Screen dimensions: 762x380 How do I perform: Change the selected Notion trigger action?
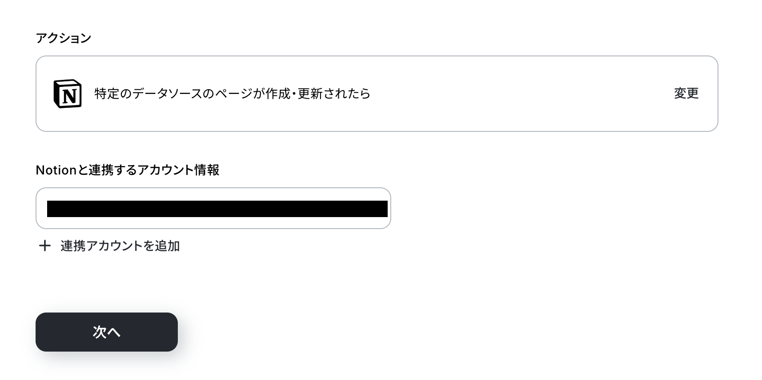point(686,93)
